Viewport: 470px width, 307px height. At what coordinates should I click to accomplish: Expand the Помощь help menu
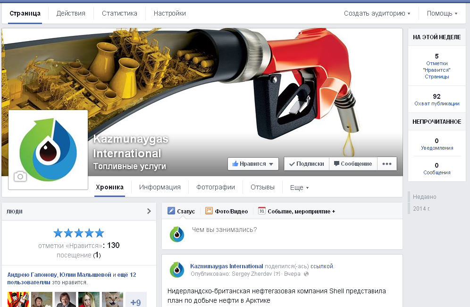coord(442,14)
